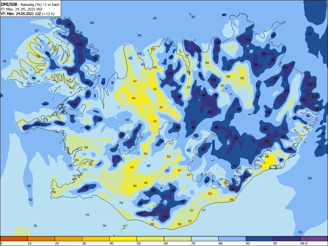Image resolution: width=328 pixels, height=246 pixels.
Task: Select the '81' humidity value on the map
Action: click(x=149, y=166)
